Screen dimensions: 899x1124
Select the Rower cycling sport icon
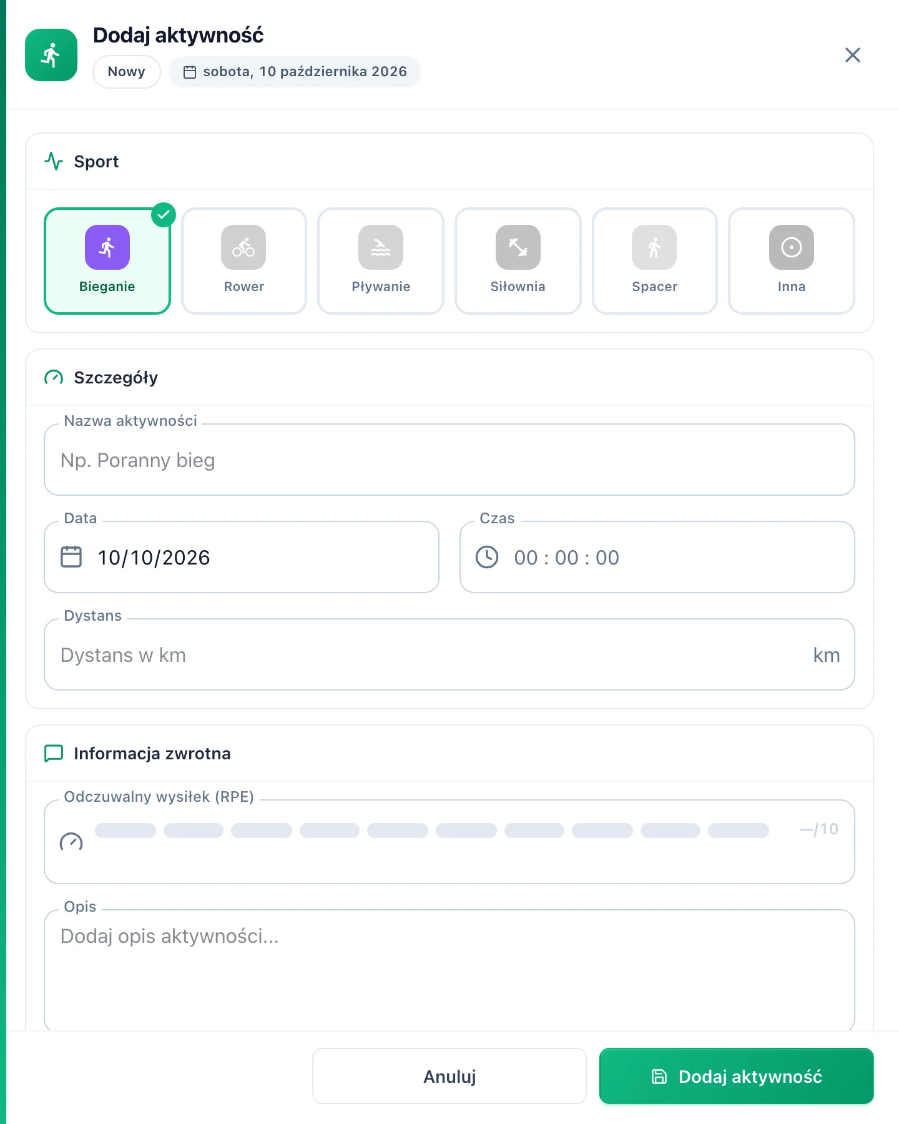(x=243, y=247)
